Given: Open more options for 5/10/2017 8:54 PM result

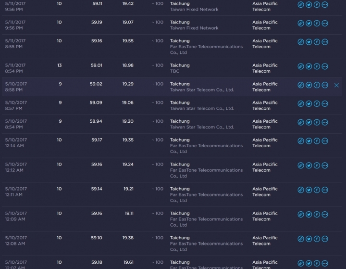Looking at the screenshot, I should (x=325, y=122).
